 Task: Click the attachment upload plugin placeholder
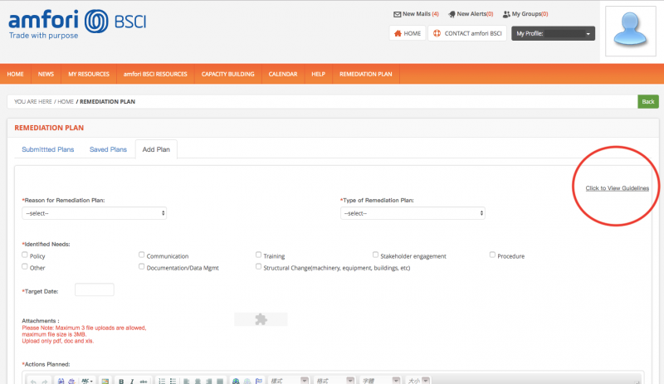[x=261, y=318]
